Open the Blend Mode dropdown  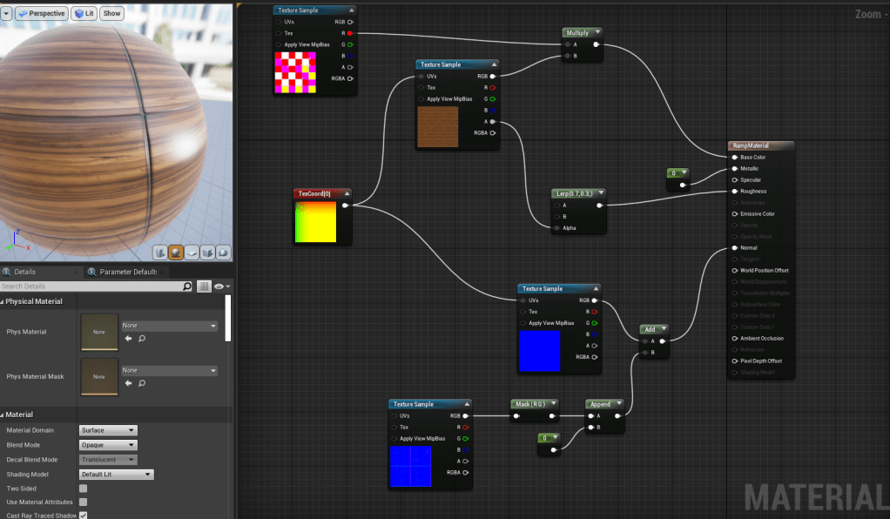[108, 445]
